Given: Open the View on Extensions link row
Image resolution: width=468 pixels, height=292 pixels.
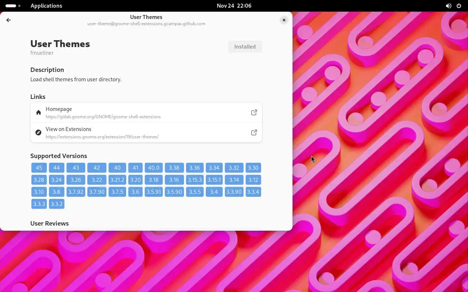Looking at the screenshot, I should click(x=146, y=132).
